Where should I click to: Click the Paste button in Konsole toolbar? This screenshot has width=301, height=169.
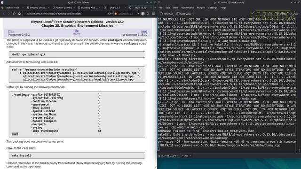tap(282, 14)
